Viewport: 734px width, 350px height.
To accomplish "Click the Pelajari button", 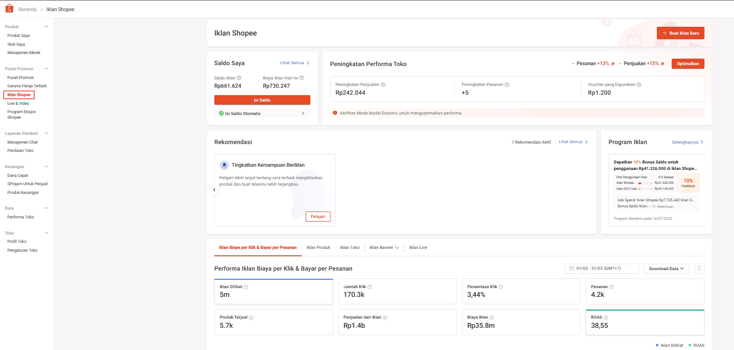I will pos(318,217).
